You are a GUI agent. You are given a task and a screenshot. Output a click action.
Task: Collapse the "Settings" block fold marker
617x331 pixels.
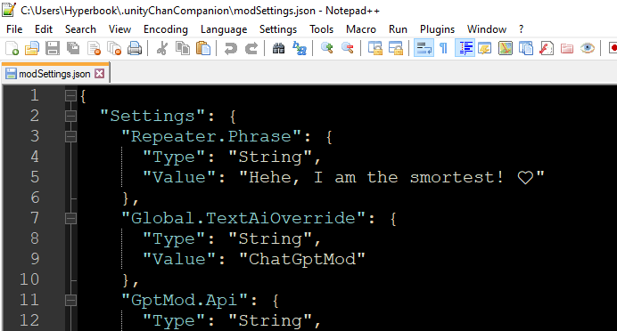tap(70, 116)
